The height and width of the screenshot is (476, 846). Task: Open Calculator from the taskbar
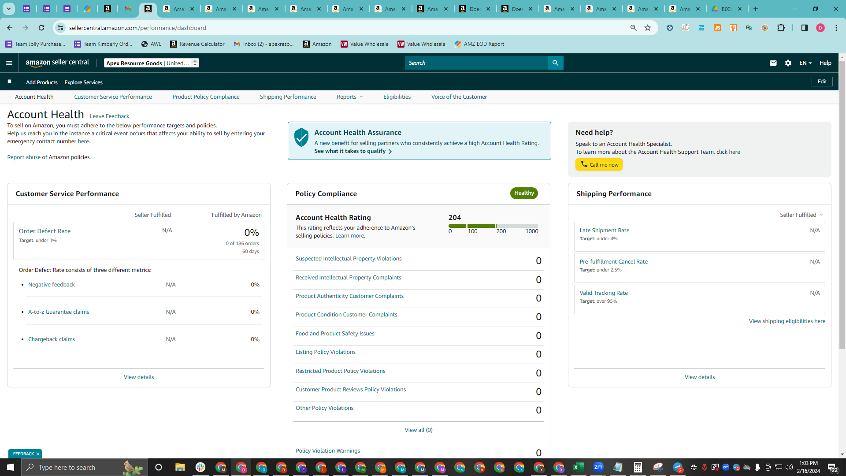coord(638,467)
